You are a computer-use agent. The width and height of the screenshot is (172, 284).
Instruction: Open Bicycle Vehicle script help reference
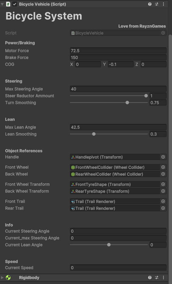click(150, 4)
